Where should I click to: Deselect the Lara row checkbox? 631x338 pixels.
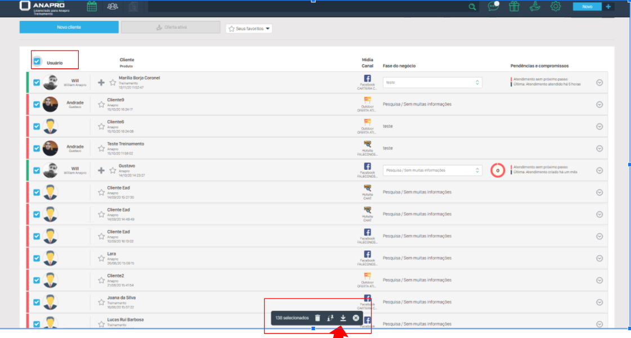tap(37, 258)
